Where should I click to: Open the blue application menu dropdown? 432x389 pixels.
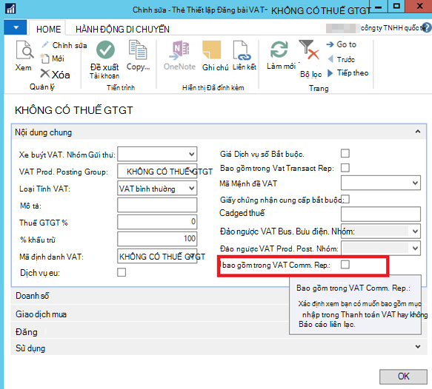(x=16, y=27)
